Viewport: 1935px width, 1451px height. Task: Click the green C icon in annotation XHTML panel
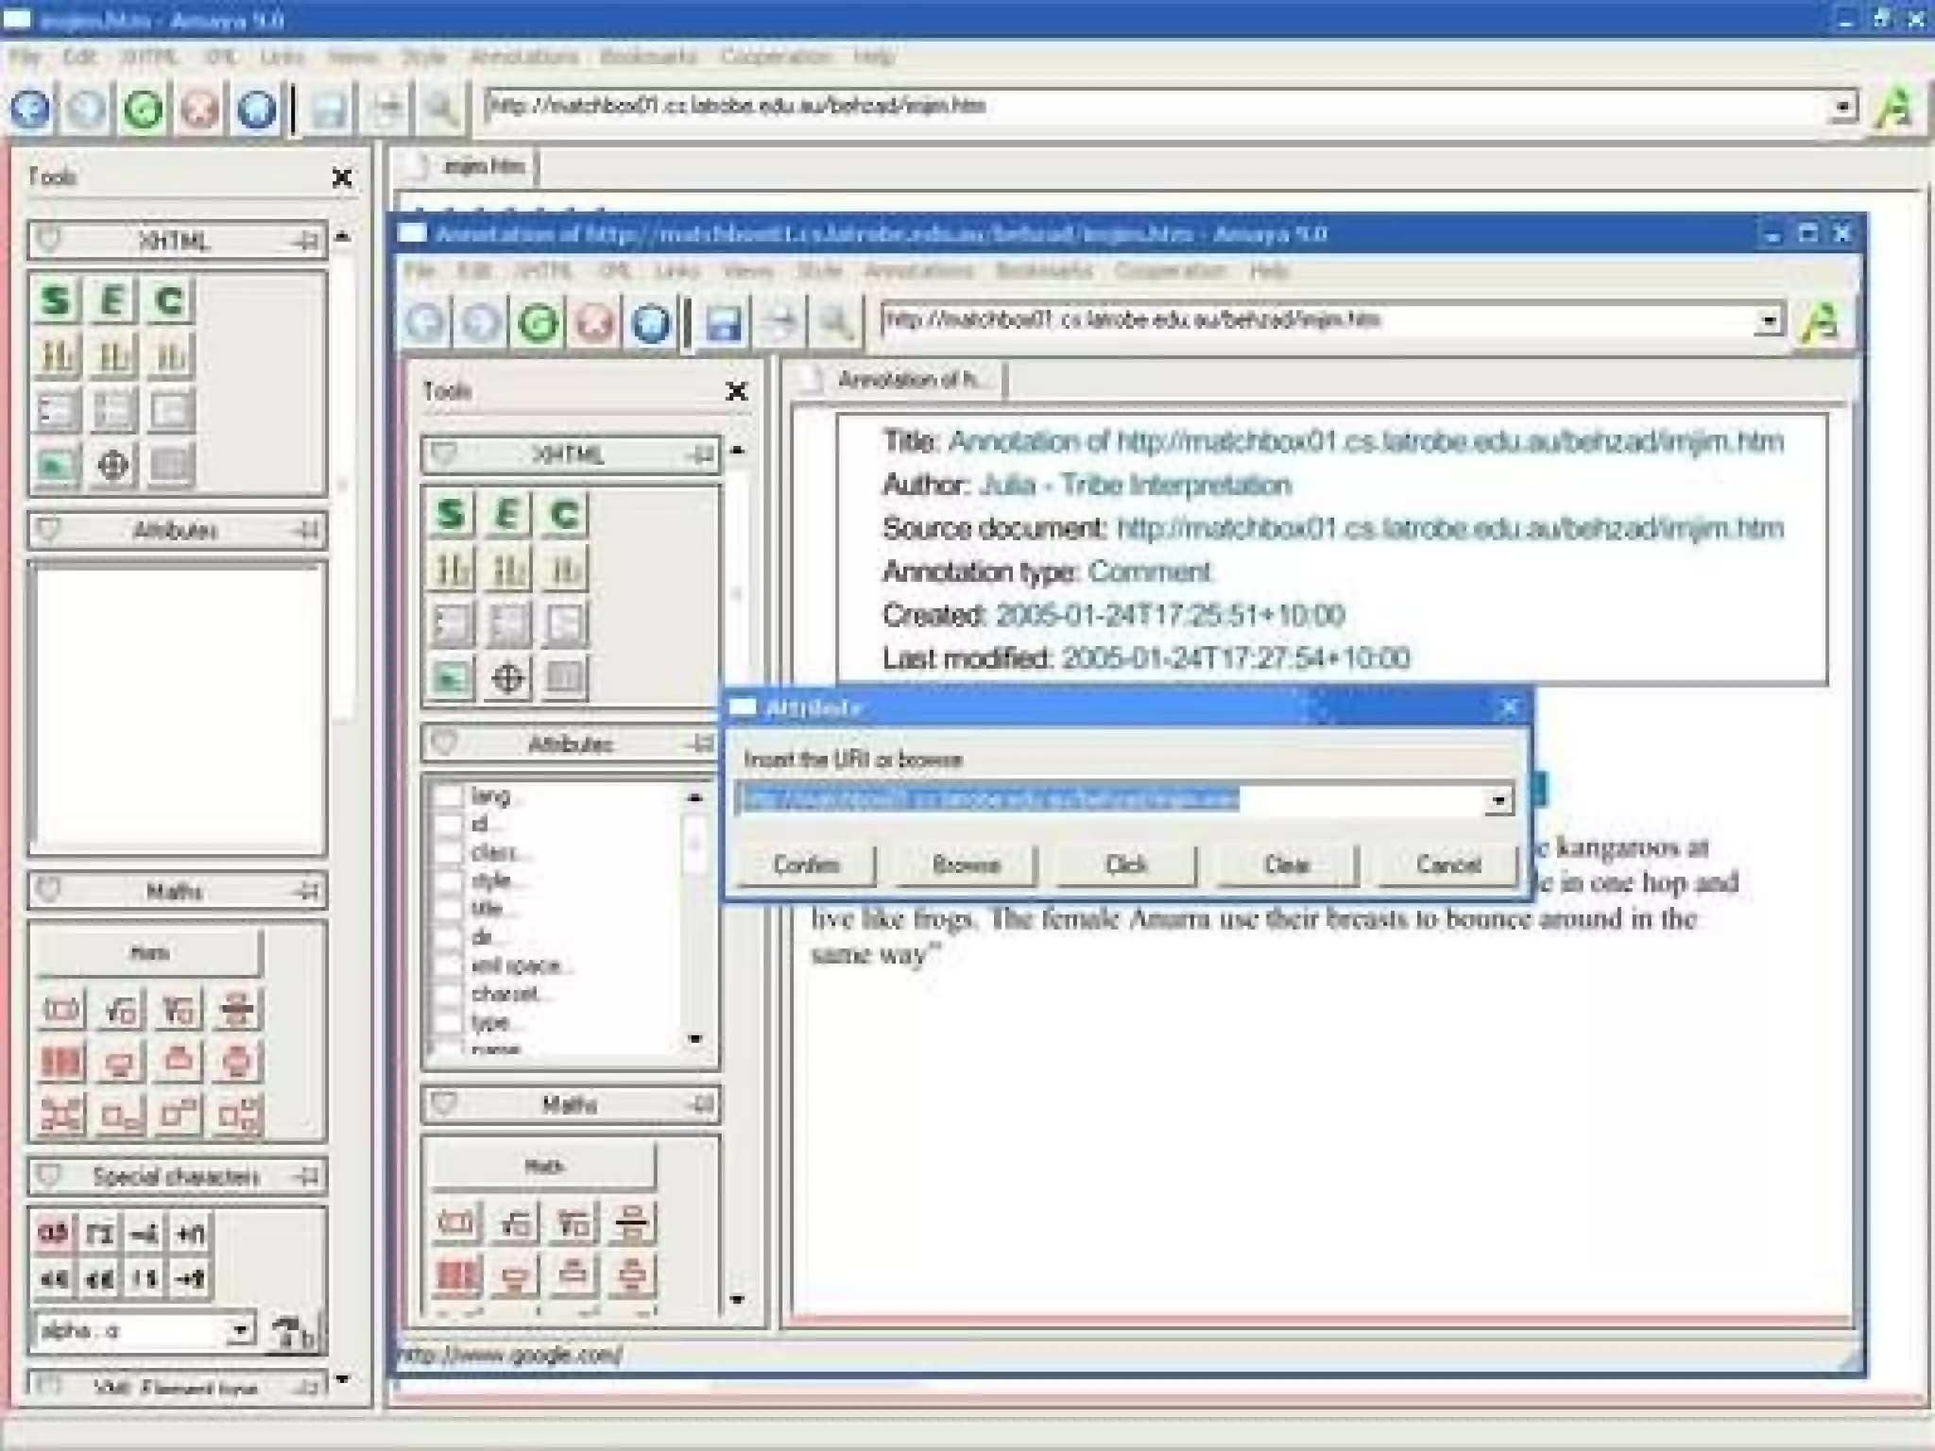click(x=564, y=515)
